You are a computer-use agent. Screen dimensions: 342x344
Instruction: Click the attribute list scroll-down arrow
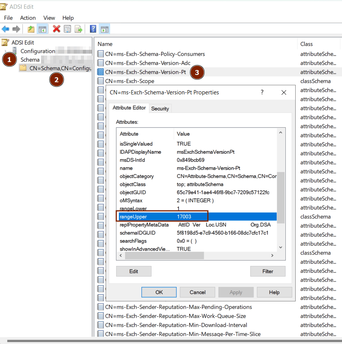click(x=281, y=247)
